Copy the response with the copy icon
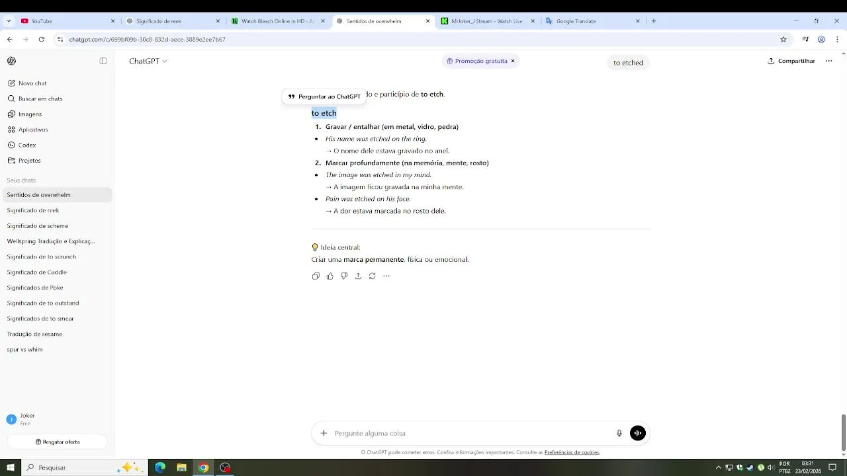 [316, 276]
